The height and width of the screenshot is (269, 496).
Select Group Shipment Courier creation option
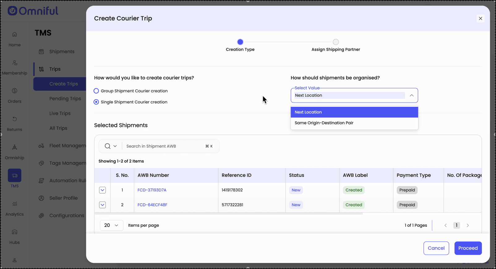[96, 91]
